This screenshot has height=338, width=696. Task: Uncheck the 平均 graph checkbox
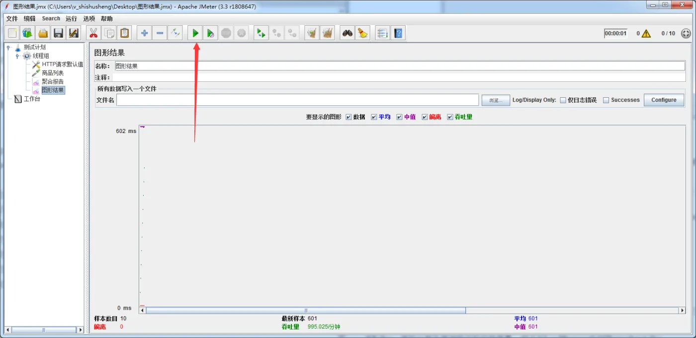pyautogui.click(x=374, y=117)
